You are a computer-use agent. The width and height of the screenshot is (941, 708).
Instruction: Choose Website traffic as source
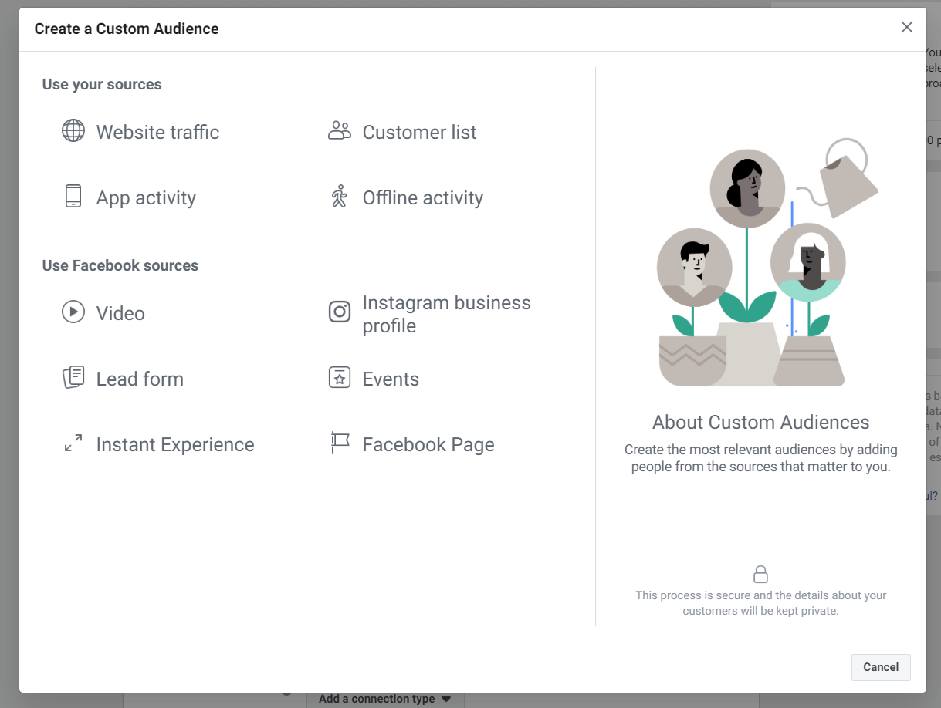[157, 132]
